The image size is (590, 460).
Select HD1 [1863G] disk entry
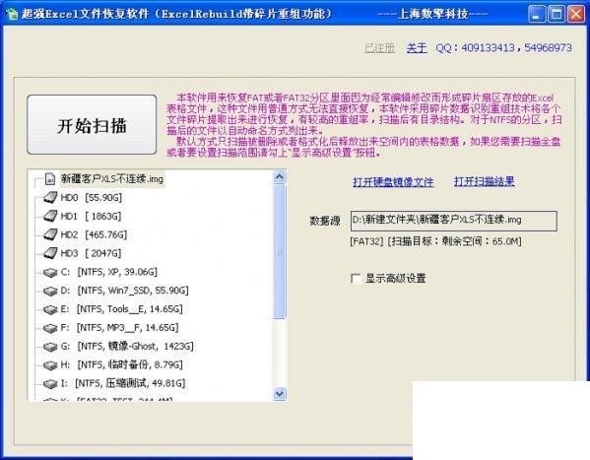click(x=91, y=216)
